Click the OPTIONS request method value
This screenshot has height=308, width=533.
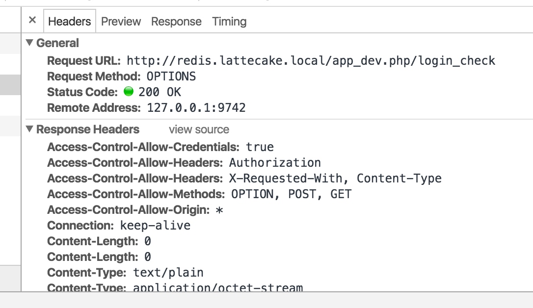(x=171, y=77)
